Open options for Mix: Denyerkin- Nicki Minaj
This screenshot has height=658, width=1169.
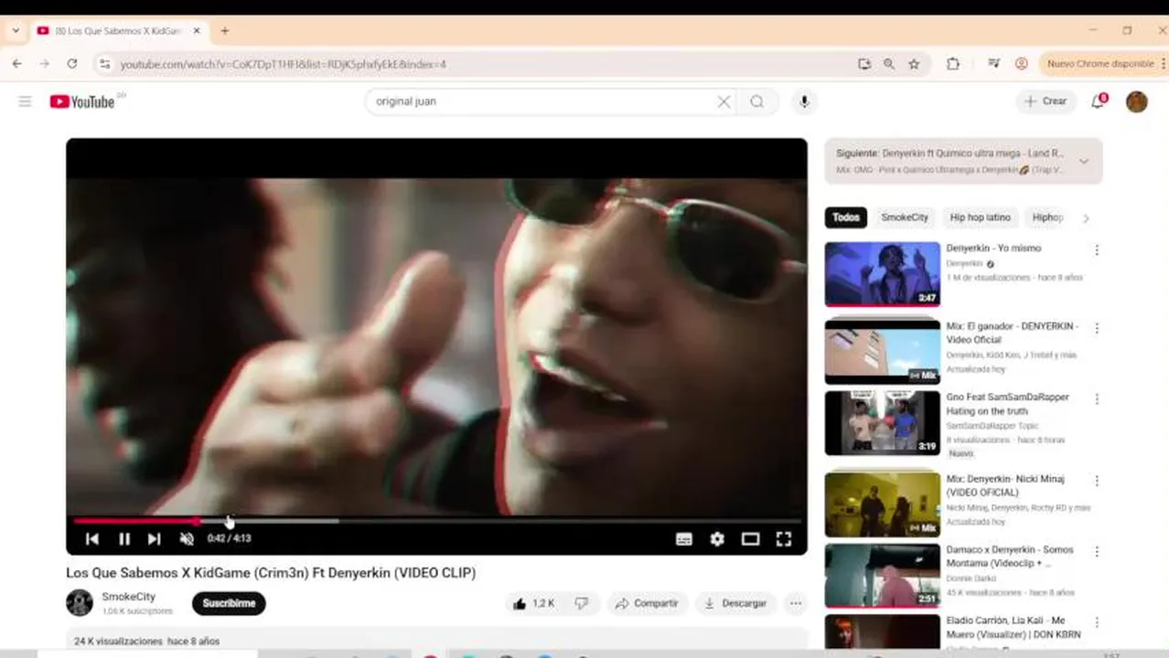[1097, 481]
